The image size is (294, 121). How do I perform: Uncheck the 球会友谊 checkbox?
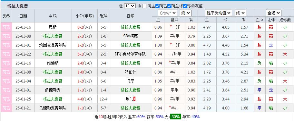click(x=185, y=6)
